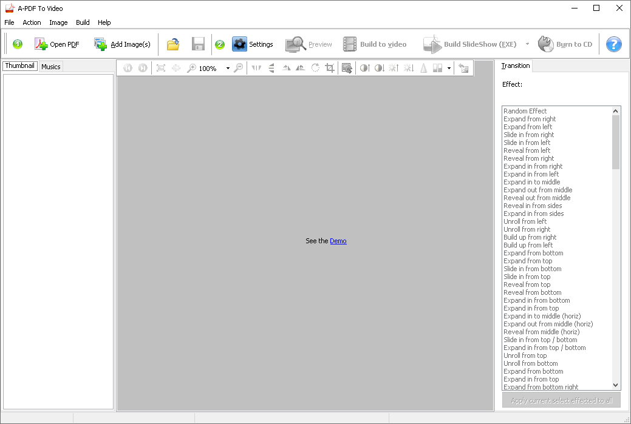Open project with the yellow folder icon
631x424 pixels.
coord(173,44)
